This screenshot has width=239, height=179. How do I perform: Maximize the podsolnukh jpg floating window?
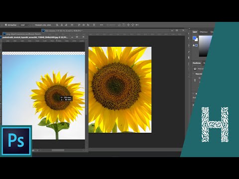[77, 37]
